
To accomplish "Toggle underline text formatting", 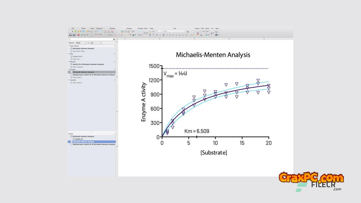I will pos(170,35).
